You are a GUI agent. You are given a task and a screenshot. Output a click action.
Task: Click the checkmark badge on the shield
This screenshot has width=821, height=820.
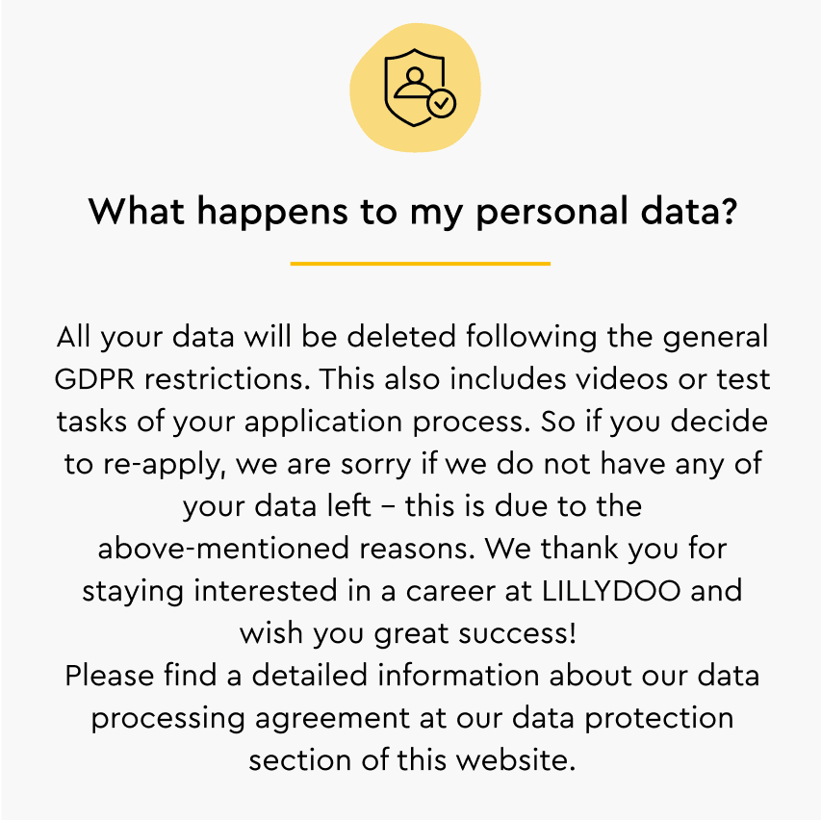pyautogui.click(x=442, y=104)
